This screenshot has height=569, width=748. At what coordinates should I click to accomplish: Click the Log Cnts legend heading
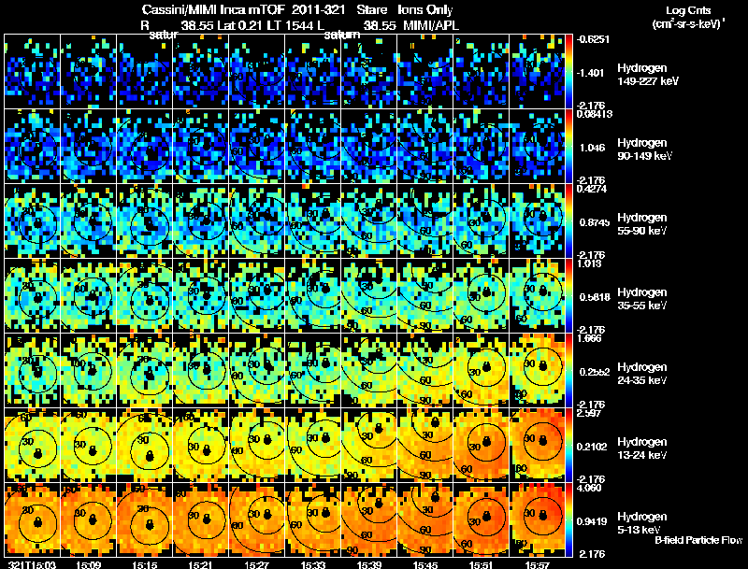[688, 11]
